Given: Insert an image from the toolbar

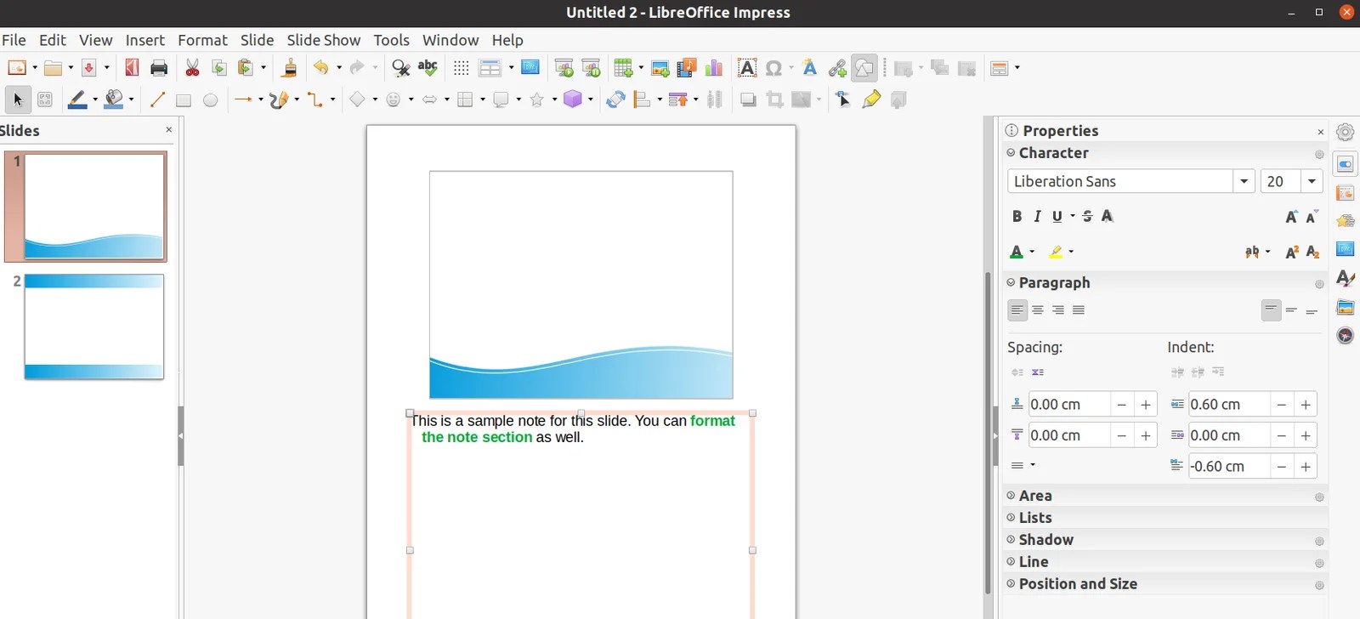Looking at the screenshot, I should pyautogui.click(x=660, y=68).
